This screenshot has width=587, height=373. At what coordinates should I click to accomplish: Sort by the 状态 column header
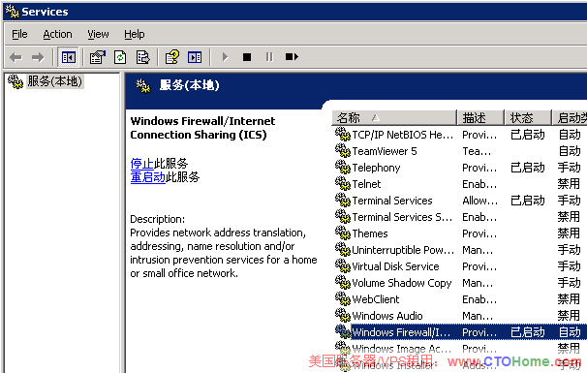(x=528, y=117)
